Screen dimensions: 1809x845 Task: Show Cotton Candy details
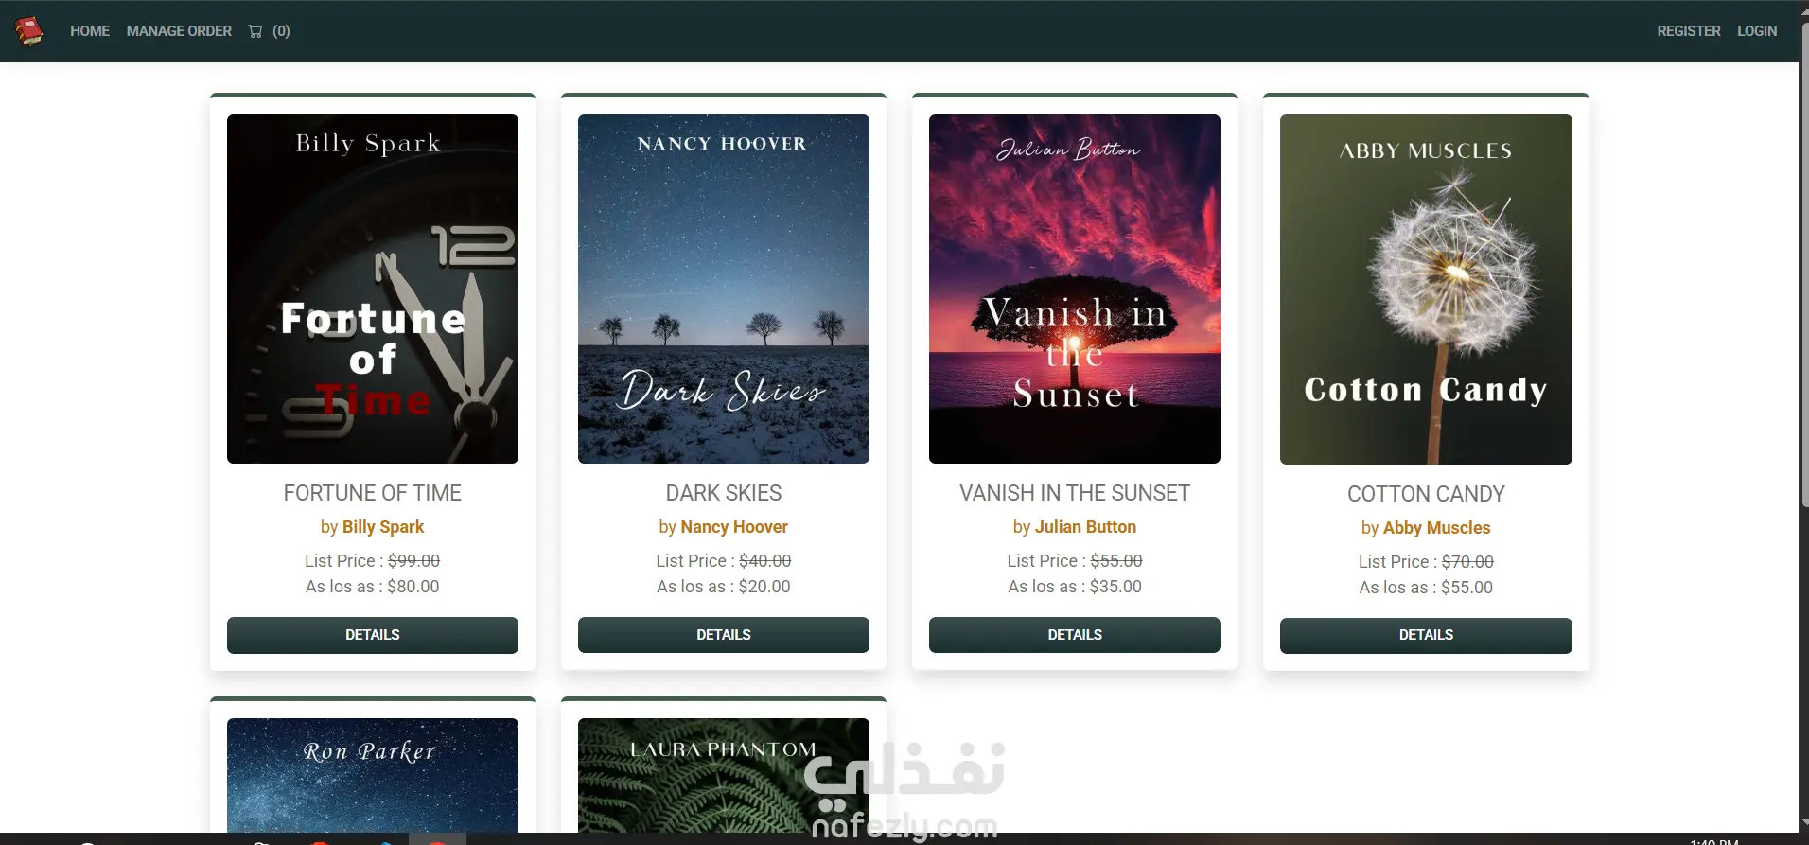coord(1426,636)
